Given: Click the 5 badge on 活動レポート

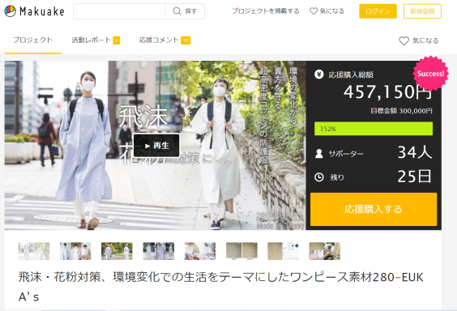Looking at the screenshot, I should coord(117,40).
